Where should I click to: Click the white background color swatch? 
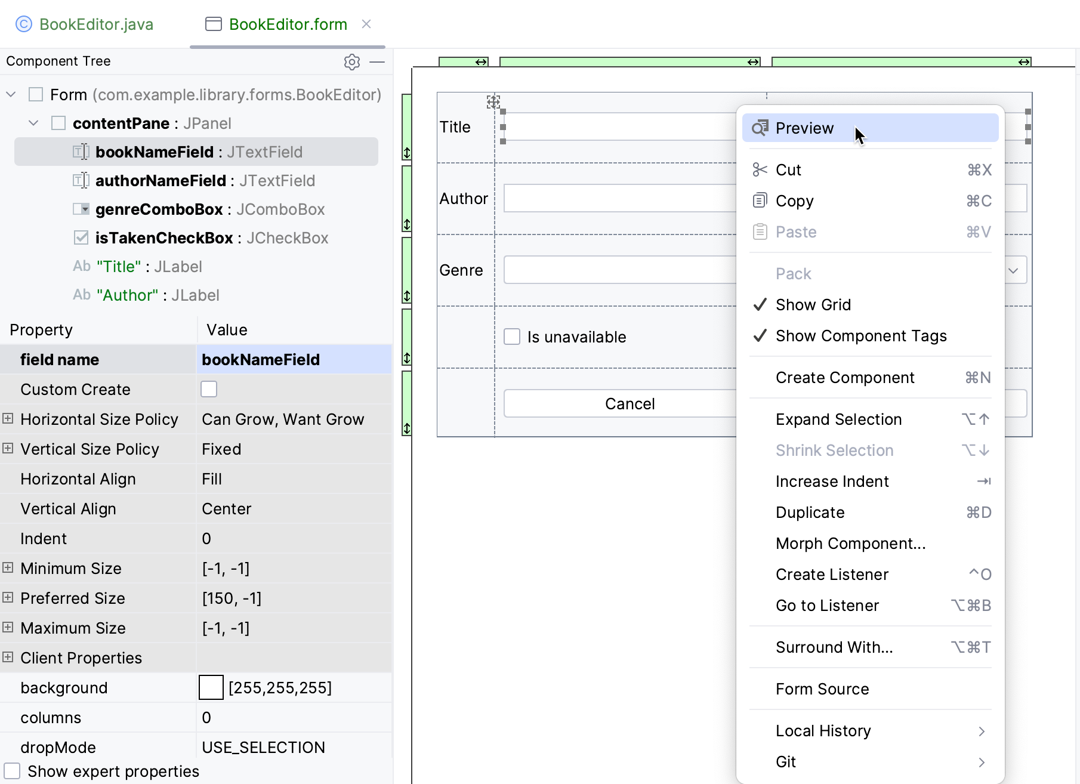coord(210,687)
